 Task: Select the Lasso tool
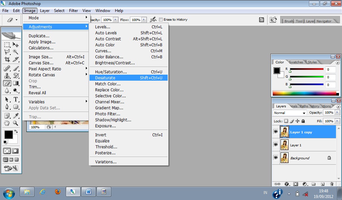click(7, 52)
